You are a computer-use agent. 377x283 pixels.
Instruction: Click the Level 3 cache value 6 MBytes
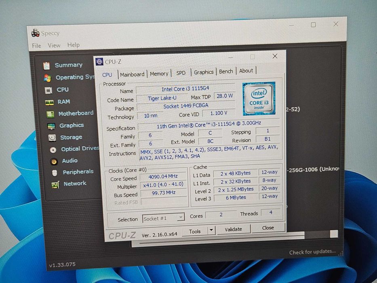[236, 197]
